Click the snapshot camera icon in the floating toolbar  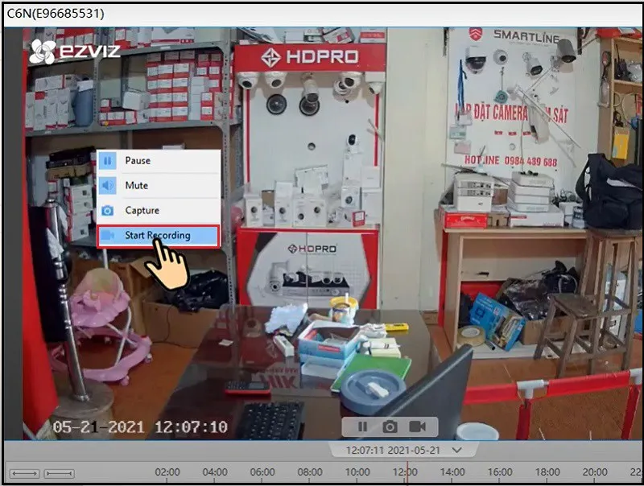390,426
